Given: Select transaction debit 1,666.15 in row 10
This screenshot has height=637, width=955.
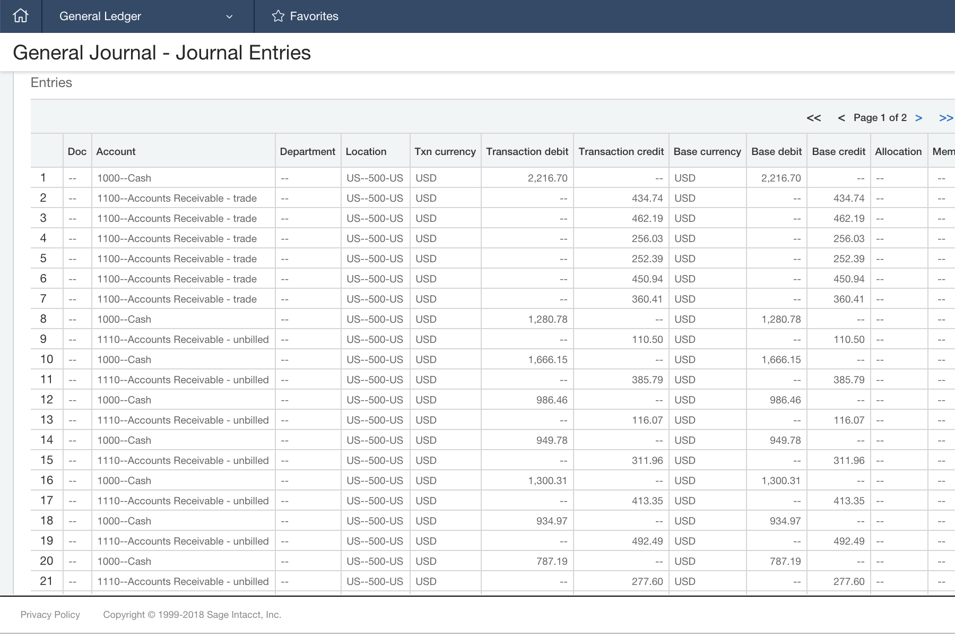Looking at the screenshot, I should coord(548,359).
